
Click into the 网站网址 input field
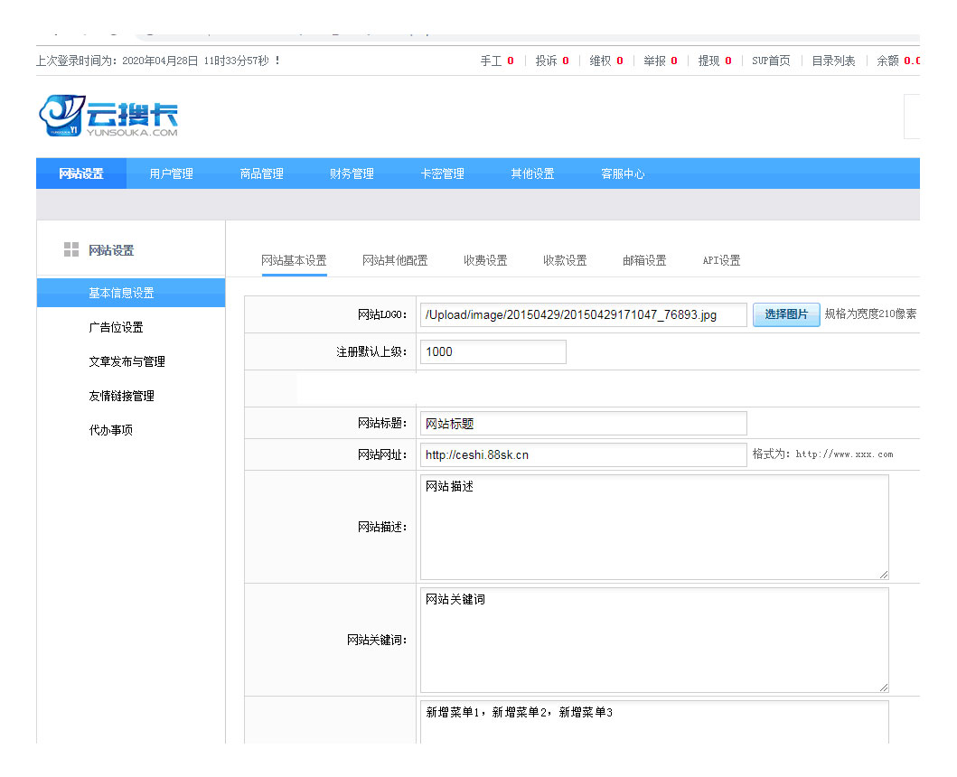583,454
